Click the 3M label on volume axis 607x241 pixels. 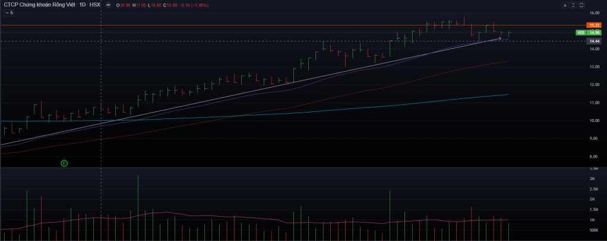click(593, 178)
